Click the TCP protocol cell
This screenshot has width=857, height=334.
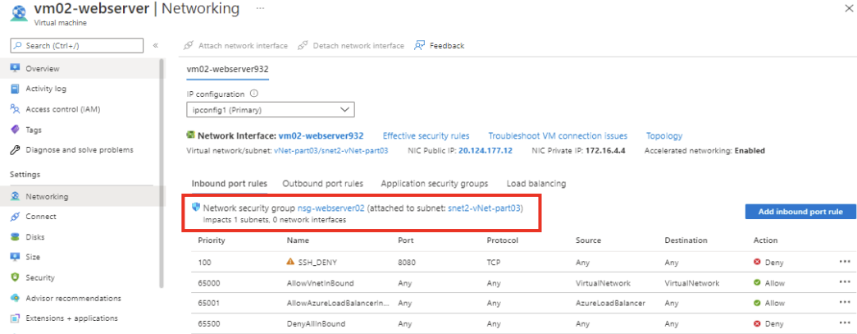pos(494,263)
